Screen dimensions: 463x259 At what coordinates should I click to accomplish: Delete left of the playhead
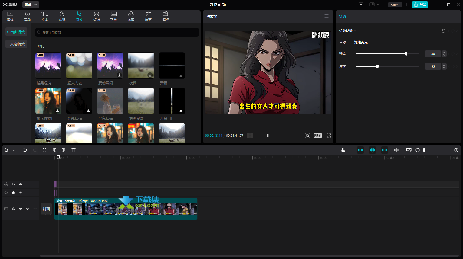[x=54, y=150]
